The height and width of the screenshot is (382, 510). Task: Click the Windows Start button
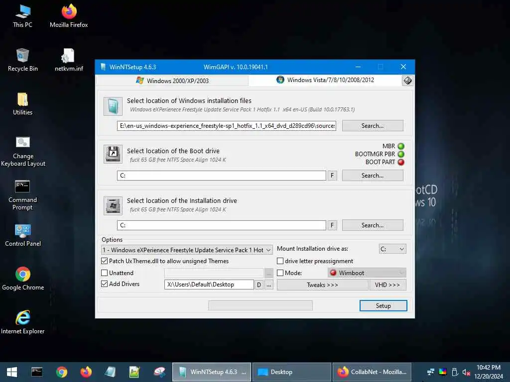pyautogui.click(x=12, y=372)
